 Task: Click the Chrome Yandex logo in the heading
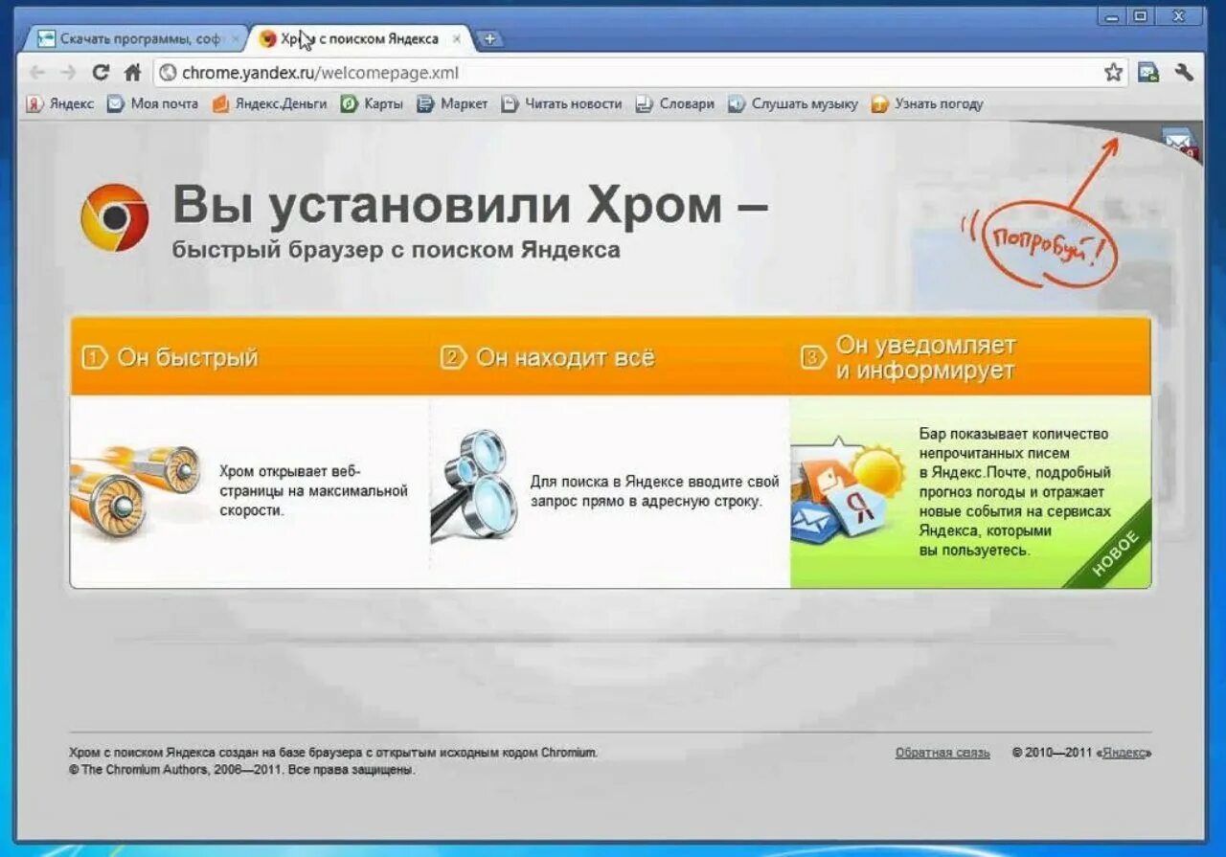point(114,218)
